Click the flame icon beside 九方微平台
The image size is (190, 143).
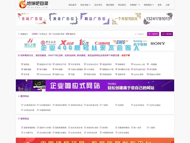pyautogui.click(x=22, y=133)
